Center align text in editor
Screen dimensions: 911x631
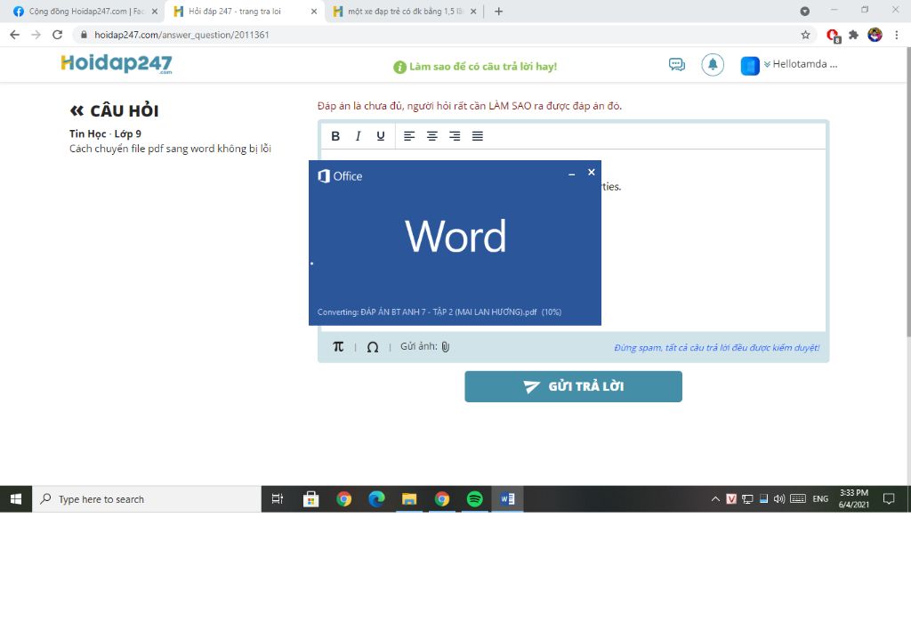[431, 136]
